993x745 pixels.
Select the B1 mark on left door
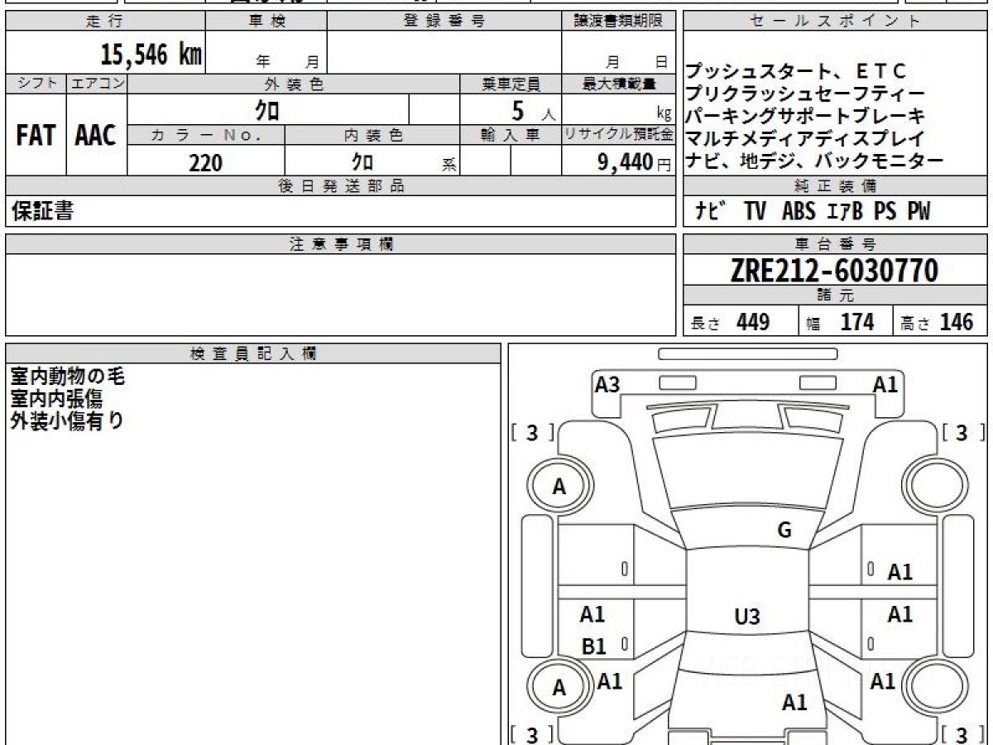(593, 646)
